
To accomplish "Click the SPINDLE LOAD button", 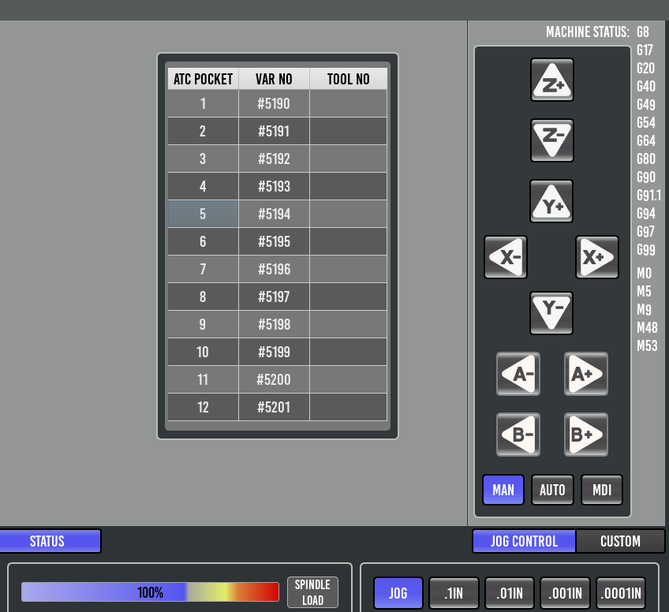I will [312, 592].
